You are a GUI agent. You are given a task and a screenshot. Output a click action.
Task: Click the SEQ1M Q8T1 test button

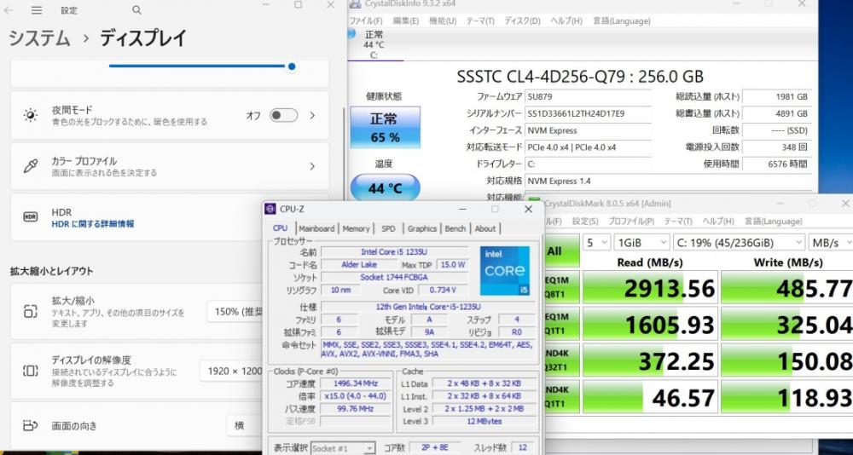click(561, 287)
